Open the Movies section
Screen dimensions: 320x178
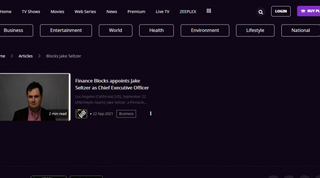point(57,12)
